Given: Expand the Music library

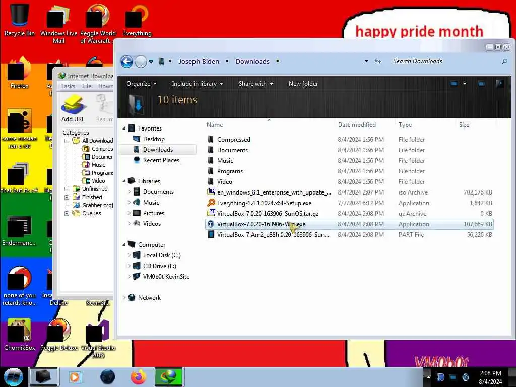Looking at the screenshot, I should [129, 202].
